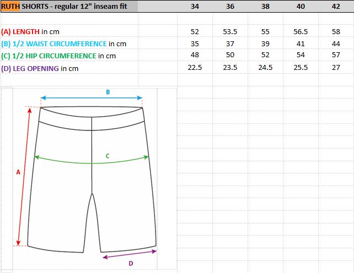Viewport: 354px width, 273px height.
Task: Click leg opening value 27
Action: pos(336,67)
